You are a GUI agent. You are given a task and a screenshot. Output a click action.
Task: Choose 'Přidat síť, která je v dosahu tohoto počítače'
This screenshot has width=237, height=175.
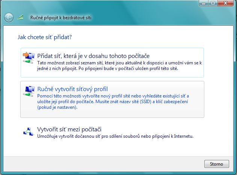94,56
